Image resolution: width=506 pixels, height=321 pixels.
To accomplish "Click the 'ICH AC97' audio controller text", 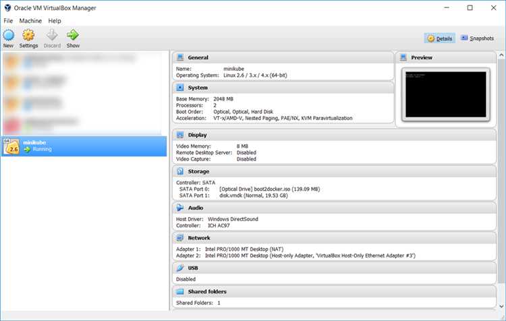I will 219,225.
